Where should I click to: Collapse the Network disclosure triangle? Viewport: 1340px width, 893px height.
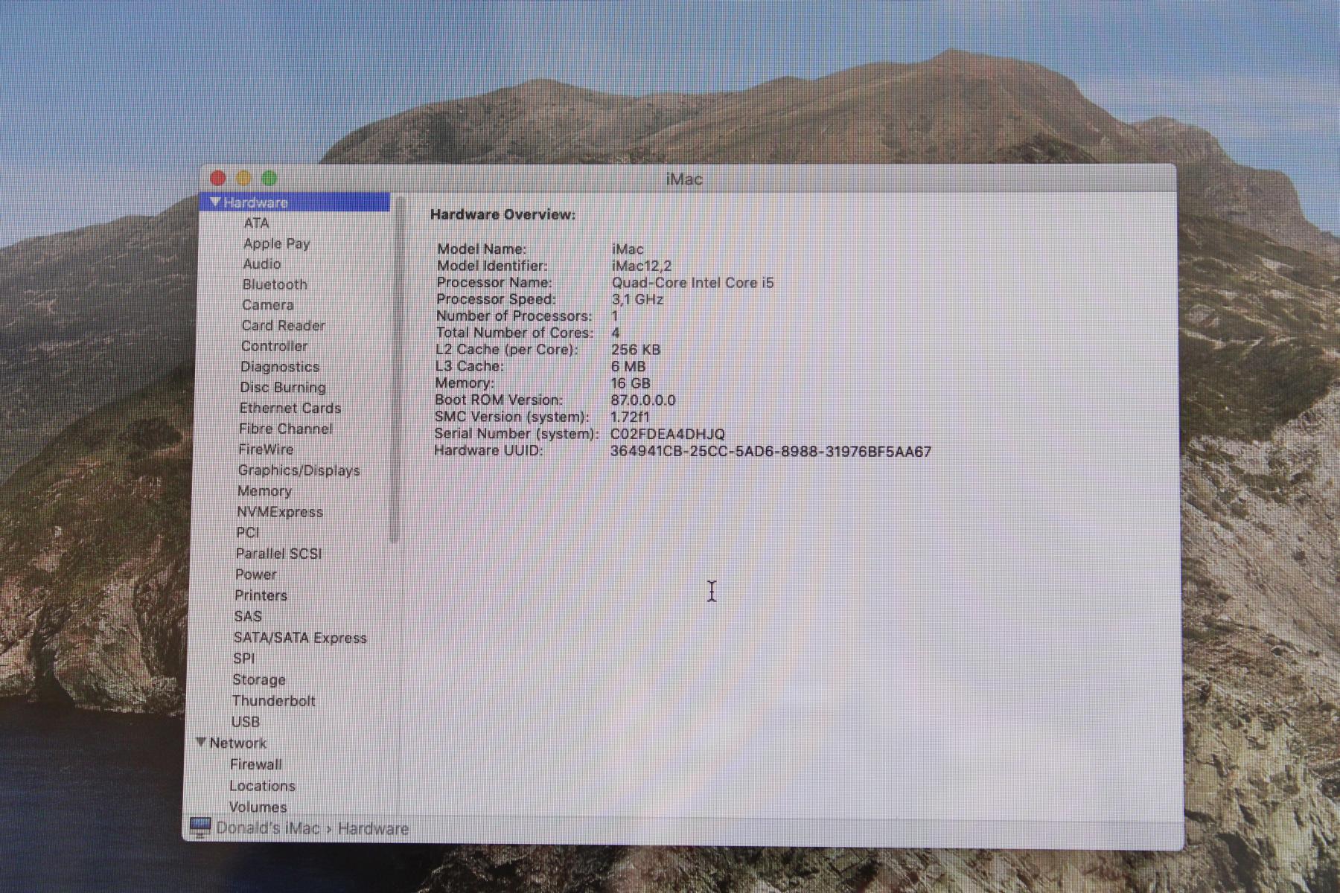click(201, 743)
